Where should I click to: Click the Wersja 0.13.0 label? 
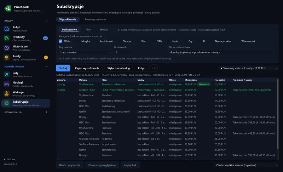pyautogui.click(x=11, y=164)
